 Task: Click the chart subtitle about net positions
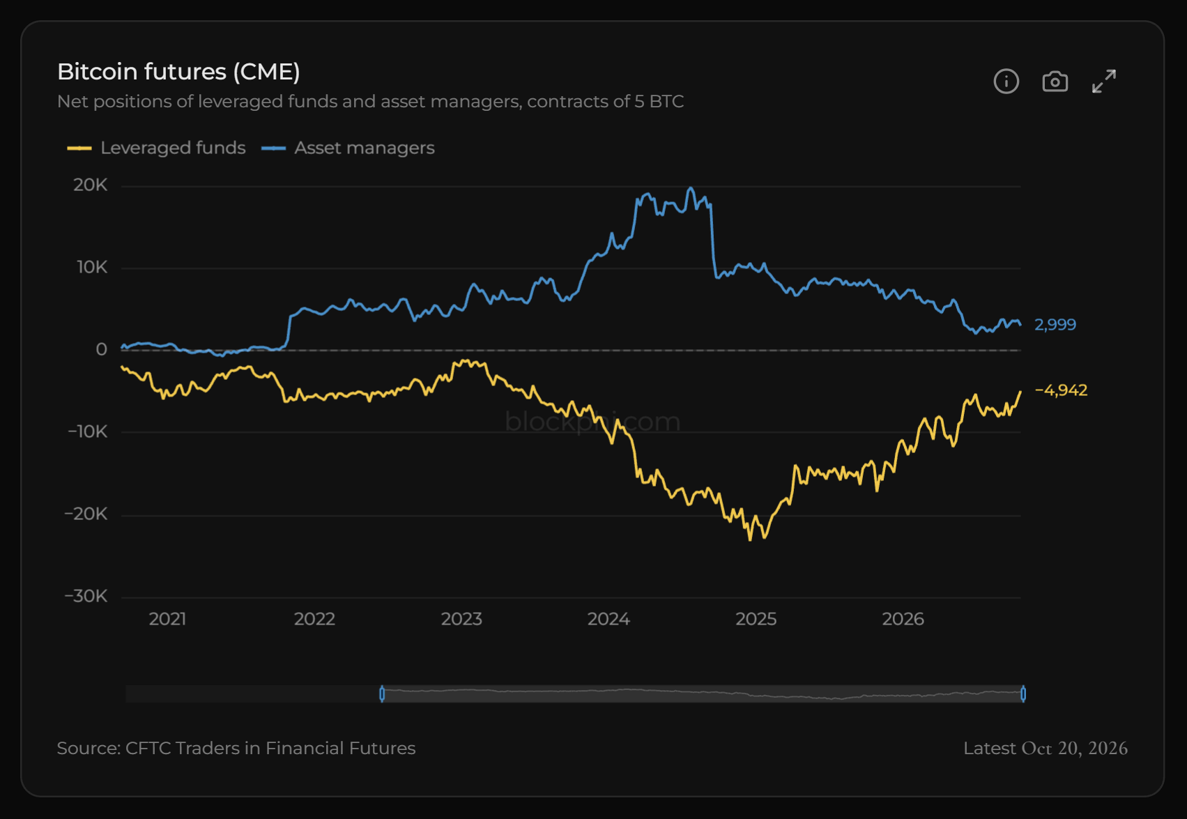[371, 102]
